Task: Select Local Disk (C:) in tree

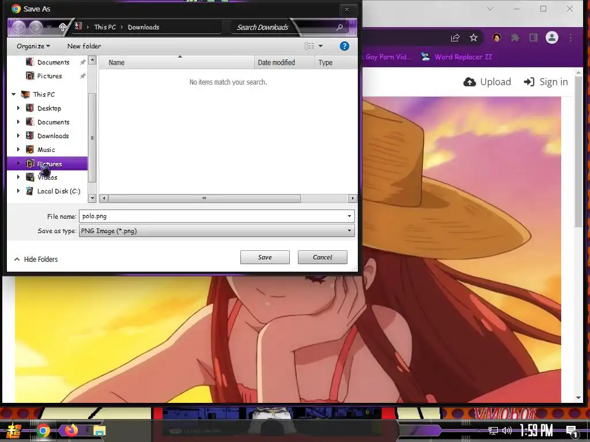Action: 59,191
